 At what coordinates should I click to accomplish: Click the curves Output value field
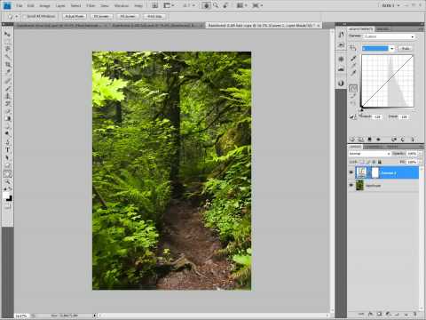377,116
